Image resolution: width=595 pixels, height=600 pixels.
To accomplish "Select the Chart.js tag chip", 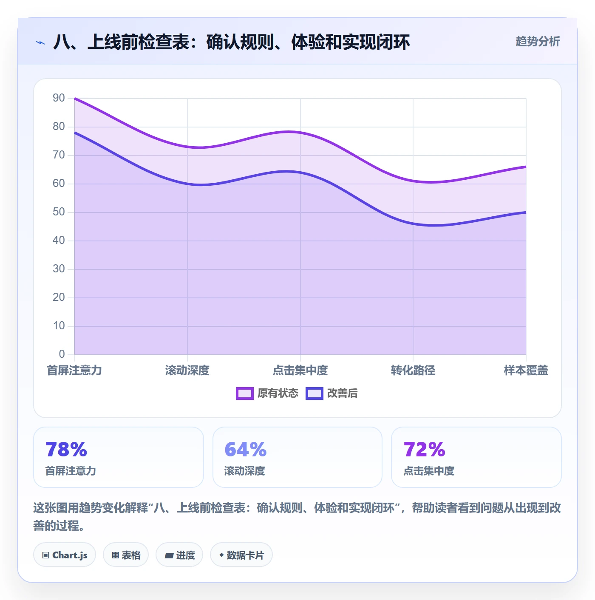I will [x=65, y=555].
